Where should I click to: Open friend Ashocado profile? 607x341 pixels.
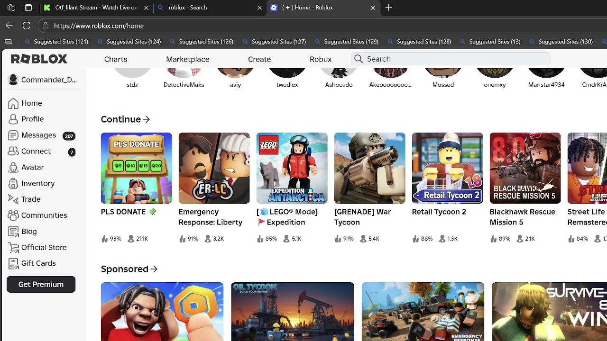339,78
